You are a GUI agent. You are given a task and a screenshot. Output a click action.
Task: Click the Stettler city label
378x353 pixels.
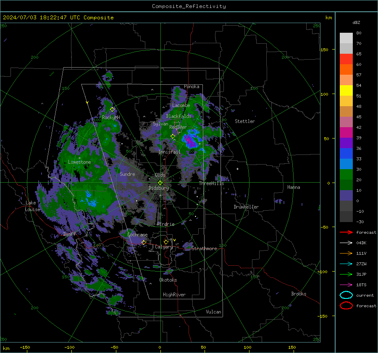pyautogui.click(x=245, y=121)
